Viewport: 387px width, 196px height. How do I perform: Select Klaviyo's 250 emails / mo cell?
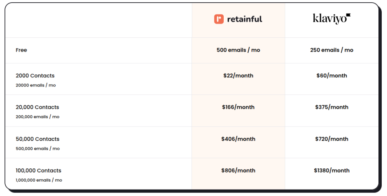[332, 50]
